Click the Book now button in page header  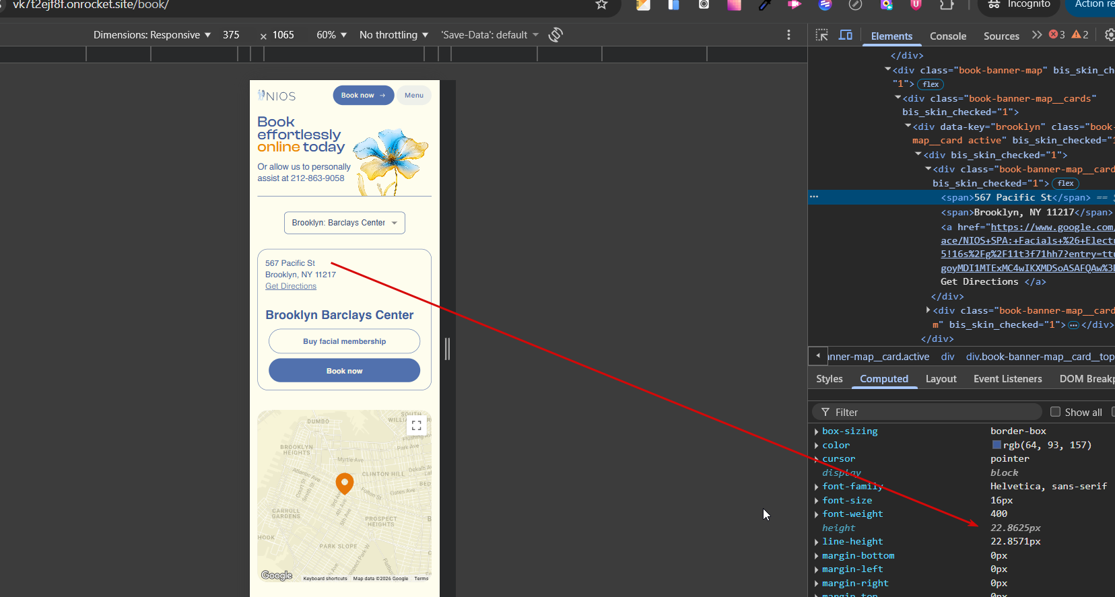pyautogui.click(x=364, y=96)
